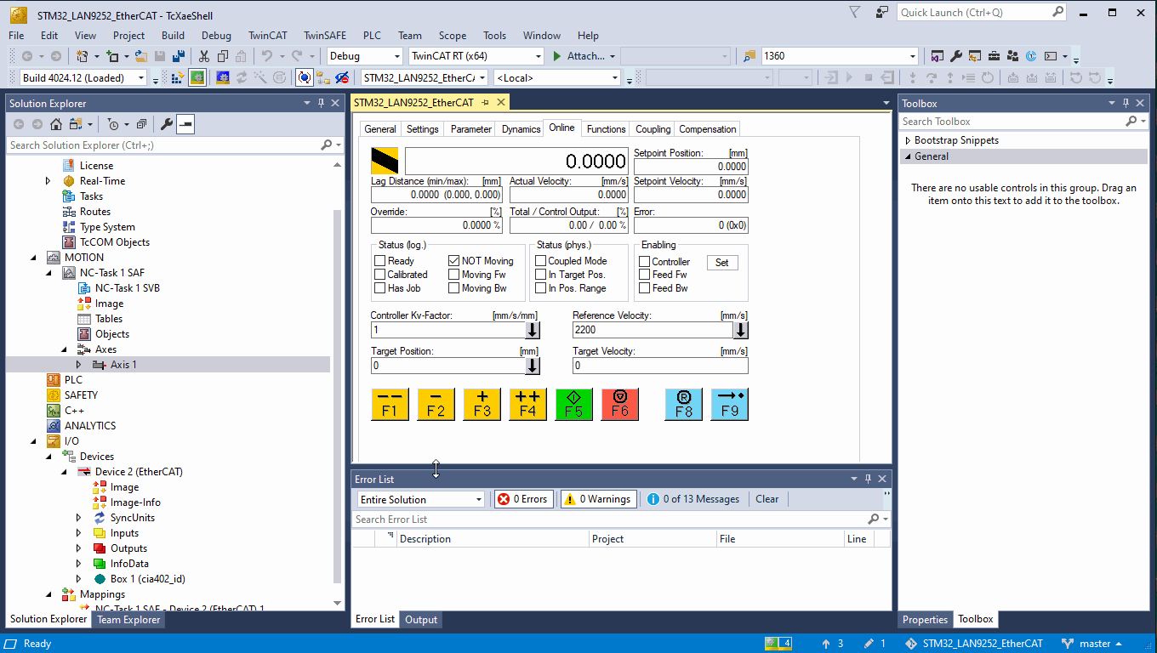The width and height of the screenshot is (1157, 653).
Task: Open the PLC menu
Action: [x=372, y=36]
